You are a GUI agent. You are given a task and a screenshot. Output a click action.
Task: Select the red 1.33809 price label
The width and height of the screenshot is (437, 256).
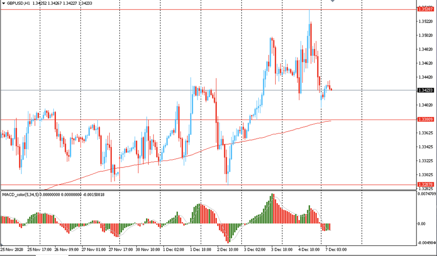425,119
